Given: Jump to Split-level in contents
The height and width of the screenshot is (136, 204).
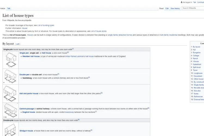Looking at the screenshot, I should 197,67.
